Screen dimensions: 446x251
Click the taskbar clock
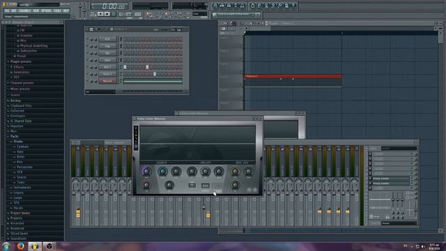[434, 246]
